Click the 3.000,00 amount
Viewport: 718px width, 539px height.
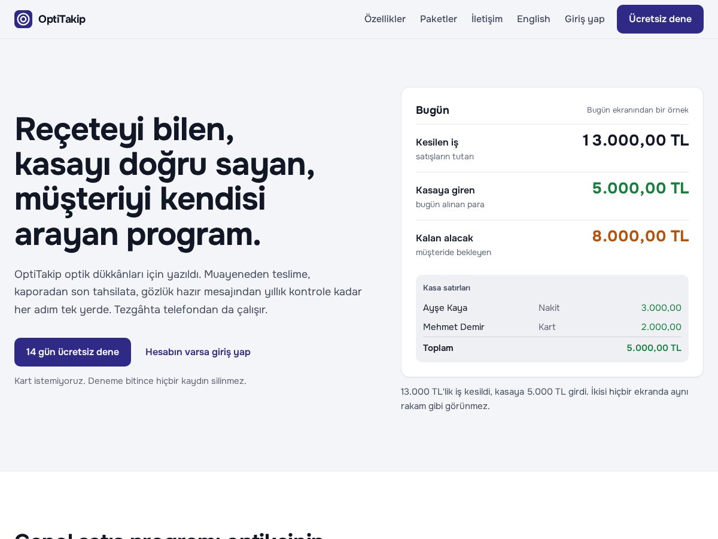(x=661, y=308)
